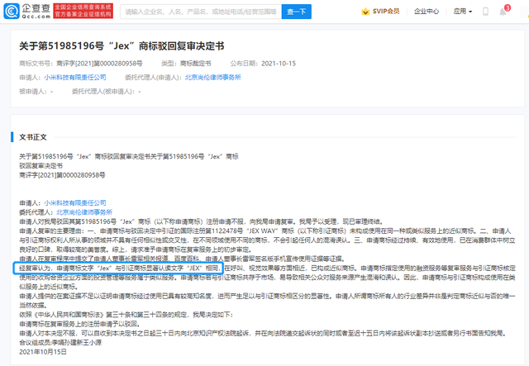Click the 全国企业信用查询系统 badge beside logo

(84, 12)
